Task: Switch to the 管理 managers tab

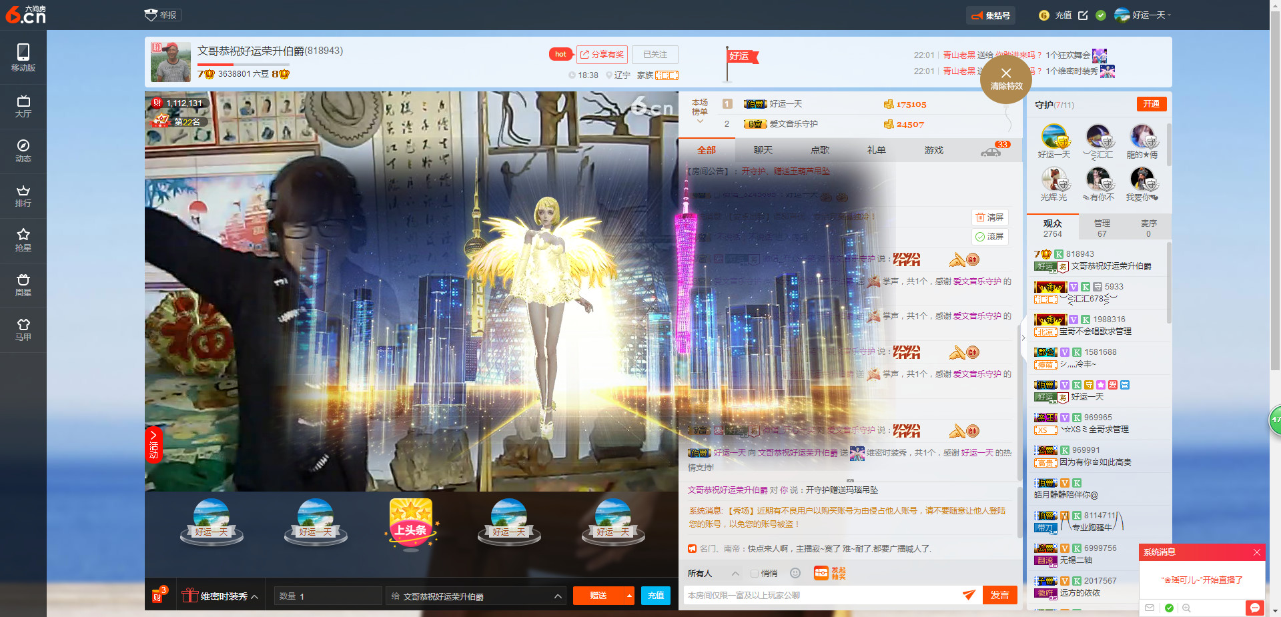Action: pyautogui.click(x=1102, y=227)
